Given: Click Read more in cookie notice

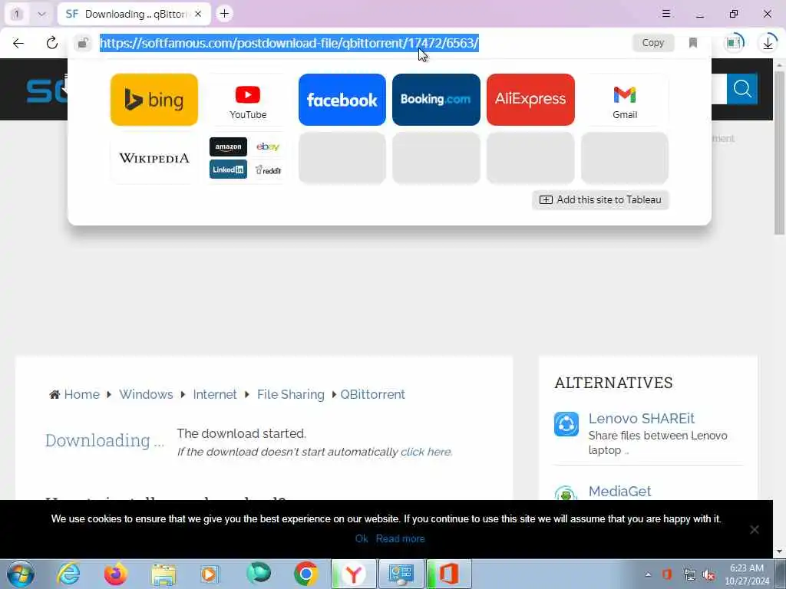Looking at the screenshot, I should 400,538.
